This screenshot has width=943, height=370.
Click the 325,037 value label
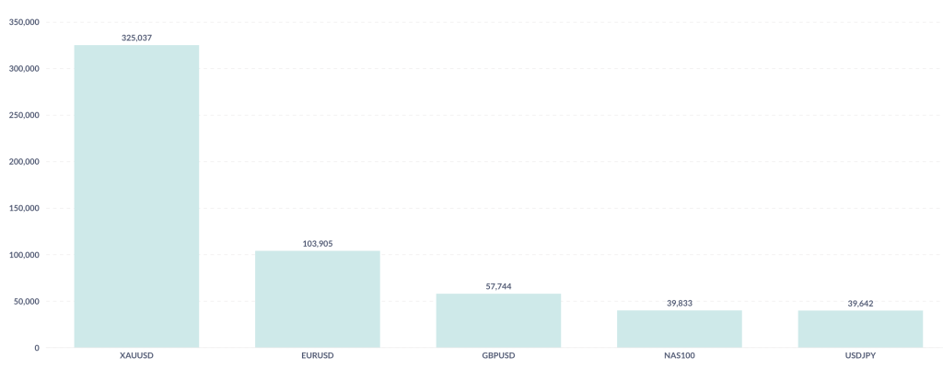[136, 38]
